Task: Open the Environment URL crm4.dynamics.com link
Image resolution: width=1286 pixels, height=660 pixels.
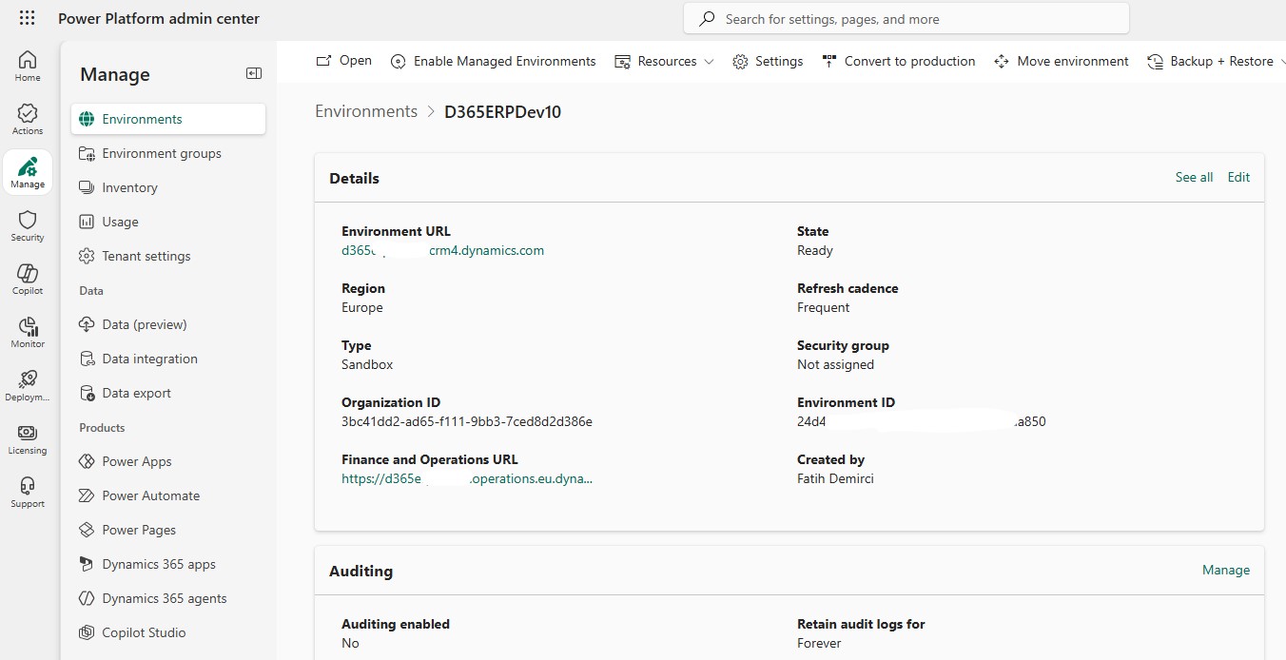Action: [442, 250]
